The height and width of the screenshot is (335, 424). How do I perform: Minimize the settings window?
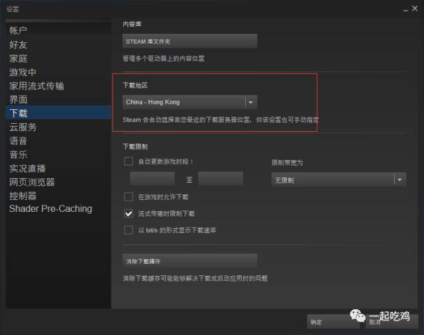(x=405, y=10)
